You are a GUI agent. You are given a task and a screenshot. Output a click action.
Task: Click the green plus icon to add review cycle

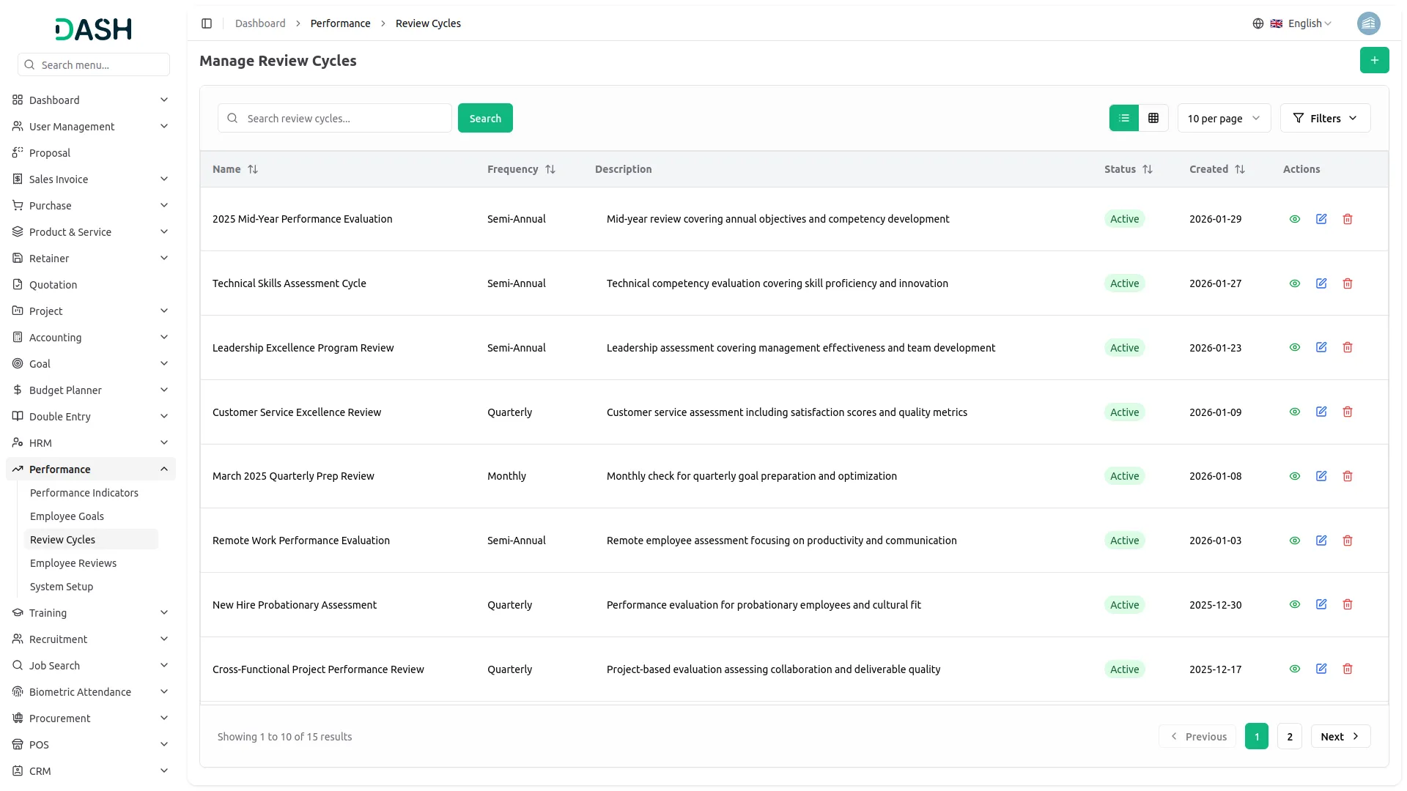(x=1375, y=60)
